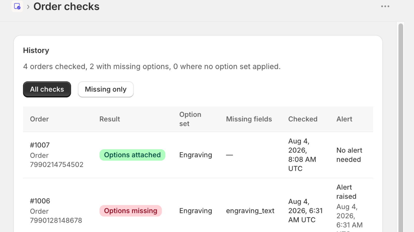Click the Alert raised status text
414x232 pixels.
pyautogui.click(x=346, y=192)
